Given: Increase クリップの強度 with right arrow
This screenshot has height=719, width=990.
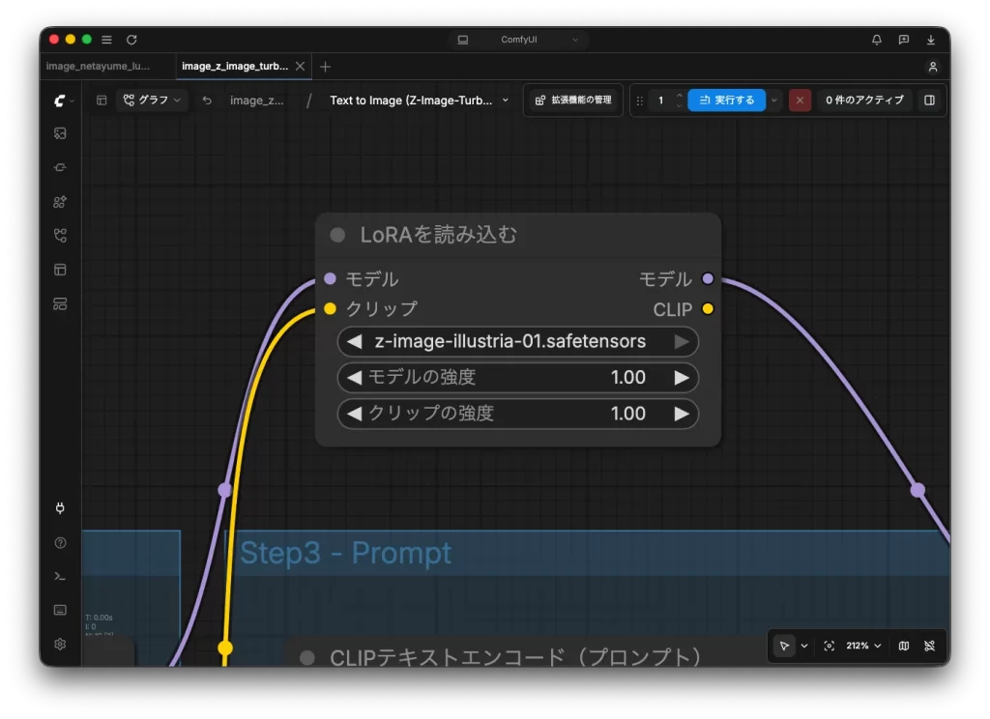Looking at the screenshot, I should pos(682,414).
